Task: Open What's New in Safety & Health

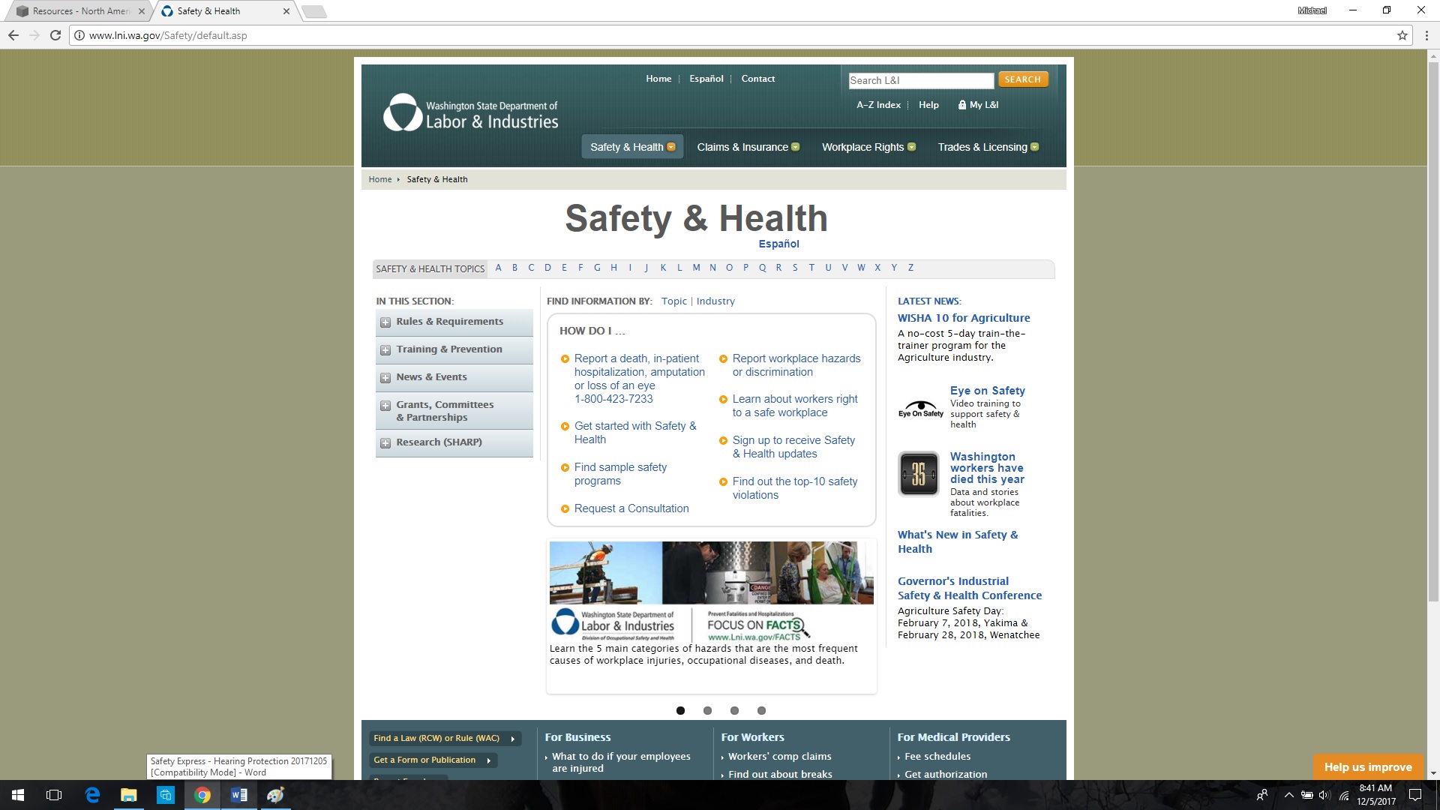Action: pos(958,541)
